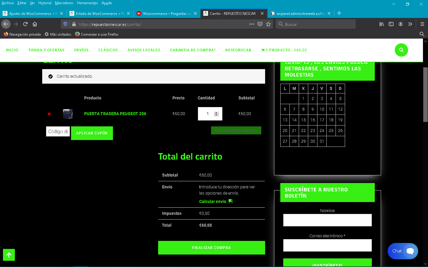Open GARANTIA DE COMPRA nav link
Image resolution: width=428 pixels, height=267 pixels.
(193, 50)
